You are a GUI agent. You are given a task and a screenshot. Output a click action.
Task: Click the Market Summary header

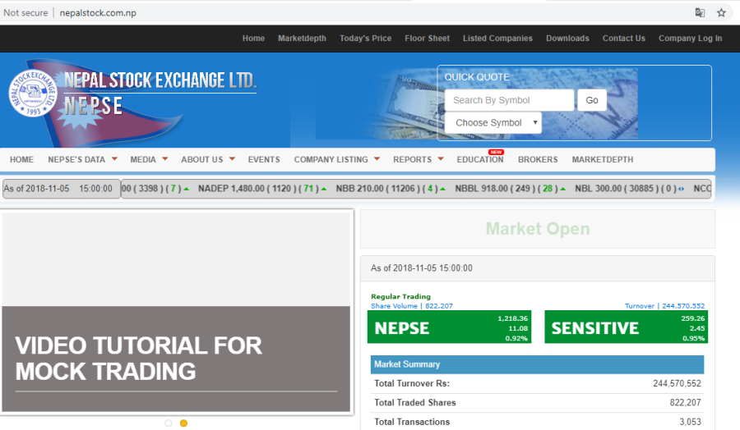537,364
